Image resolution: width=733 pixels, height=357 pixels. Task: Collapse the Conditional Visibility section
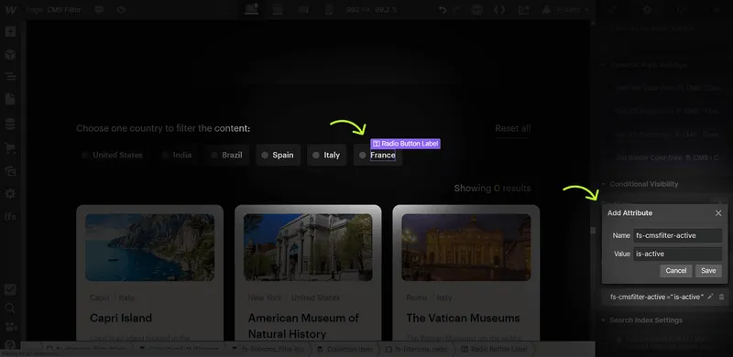[x=604, y=184]
